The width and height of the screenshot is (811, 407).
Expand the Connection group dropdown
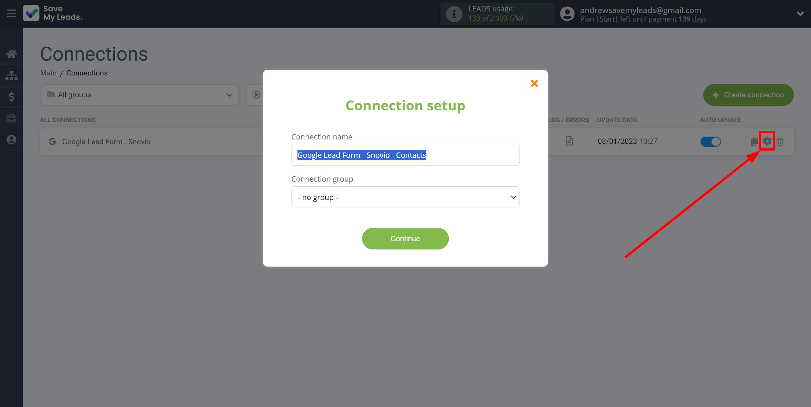pos(405,197)
